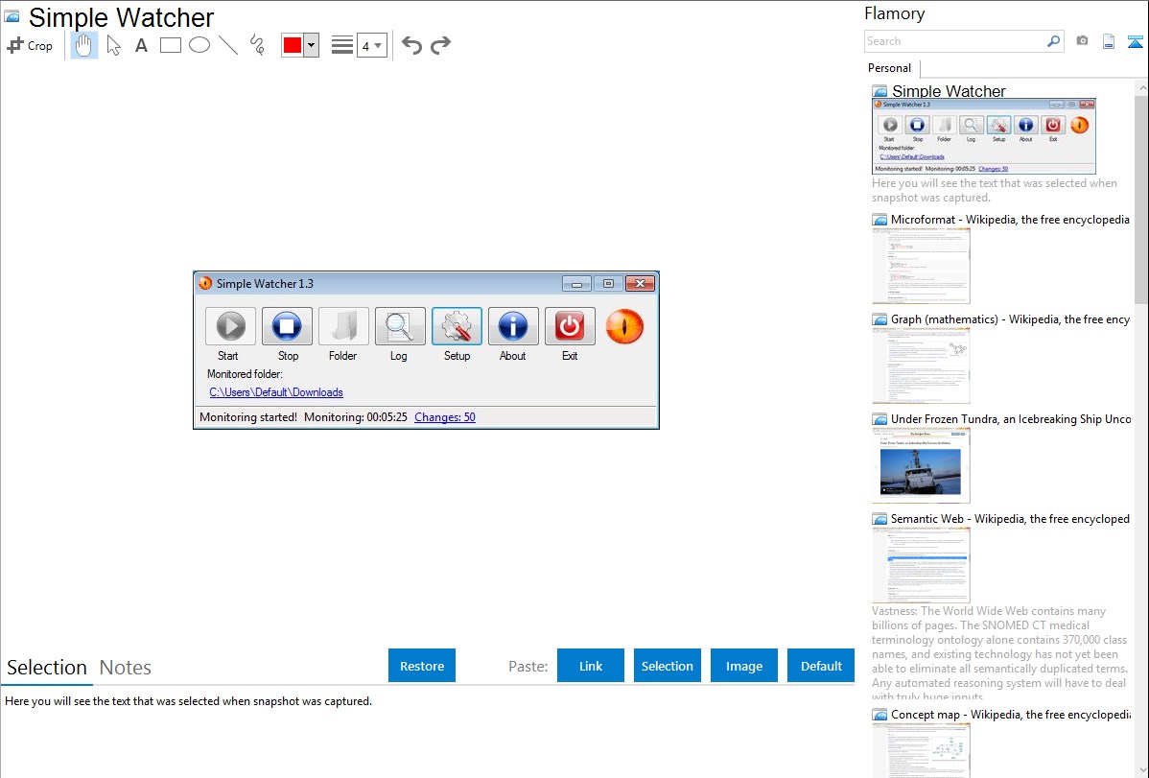This screenshot has height=778, width=1149.
Task: Undo the last edit
Action: pyautogui.click(x=411, y=45)
